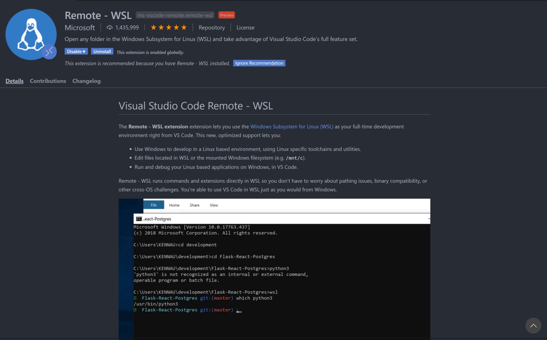
Task: Click the Home tab in the demo screenshot
Action: (x=174, y=205)
